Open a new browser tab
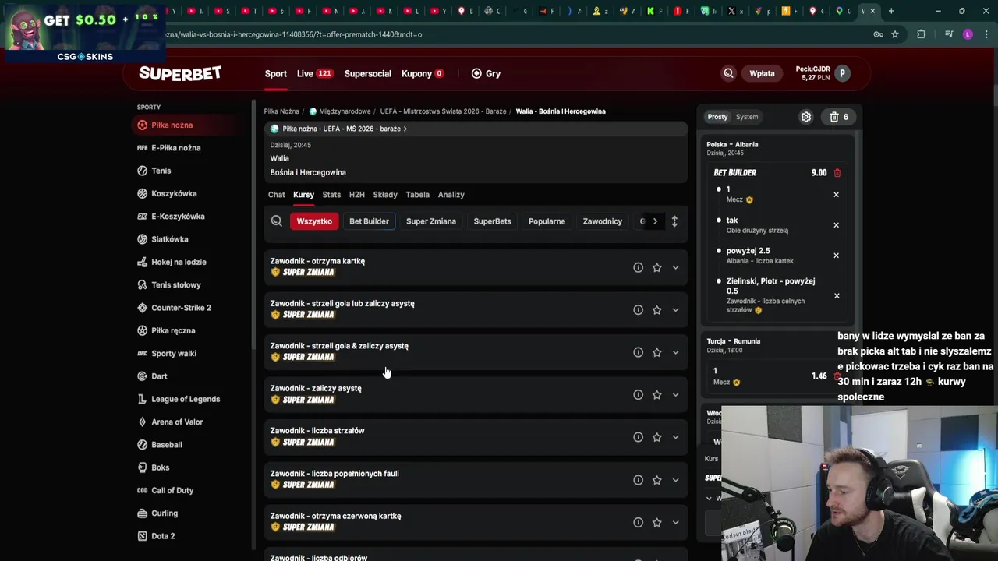The width and height of the screenshot is (998, 561). click(x=891, y=11)
